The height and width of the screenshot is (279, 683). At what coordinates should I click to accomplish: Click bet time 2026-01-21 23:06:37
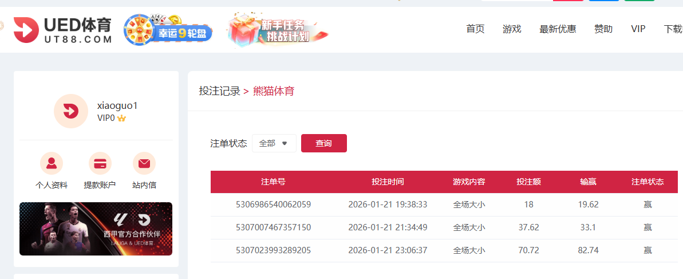388,251
